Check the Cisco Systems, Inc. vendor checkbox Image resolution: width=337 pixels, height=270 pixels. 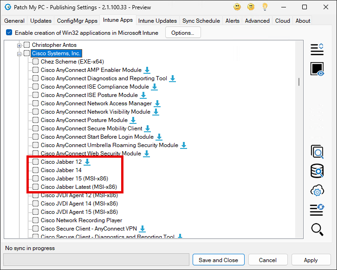click(27, 53)
